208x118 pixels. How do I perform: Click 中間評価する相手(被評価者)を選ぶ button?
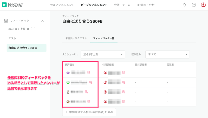click(x=89, y=112)
